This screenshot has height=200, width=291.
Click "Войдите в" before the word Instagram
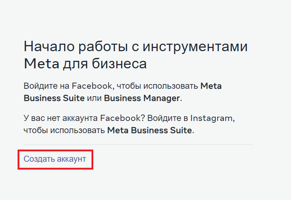167,118
